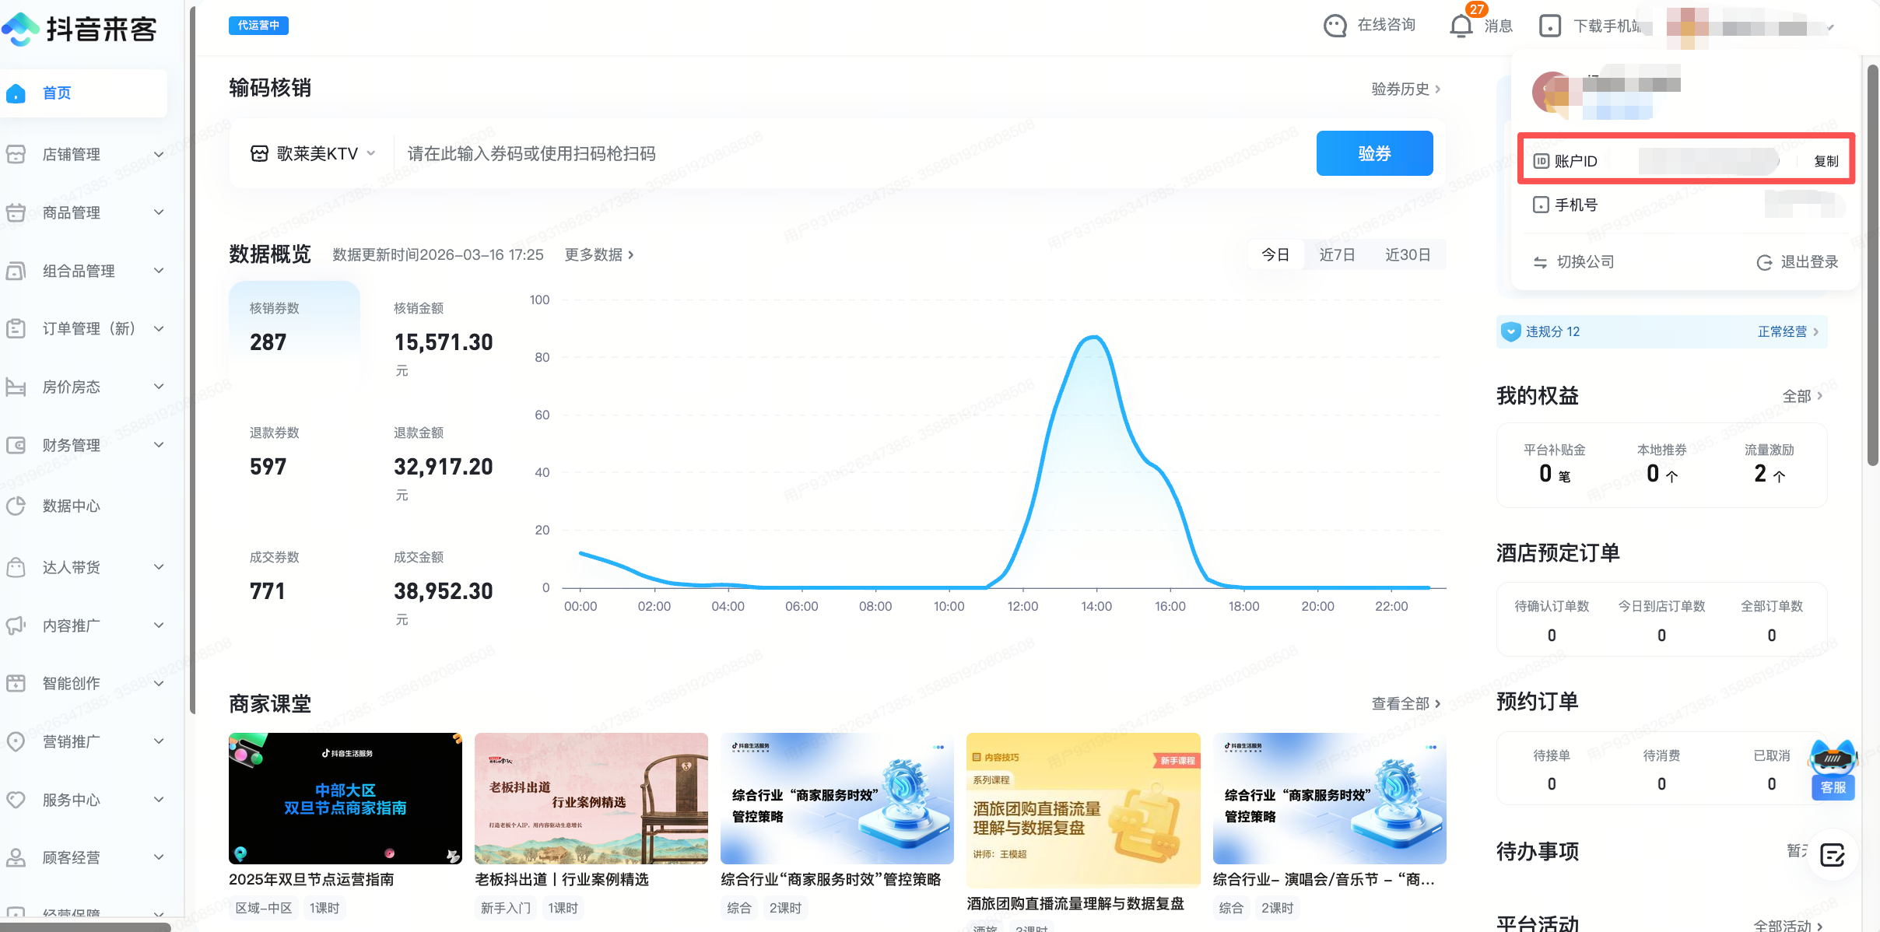This screenshot has width=1880, height=932.
Task: Click the 达人带货 sidebar icon
Action: coord(16,566)
